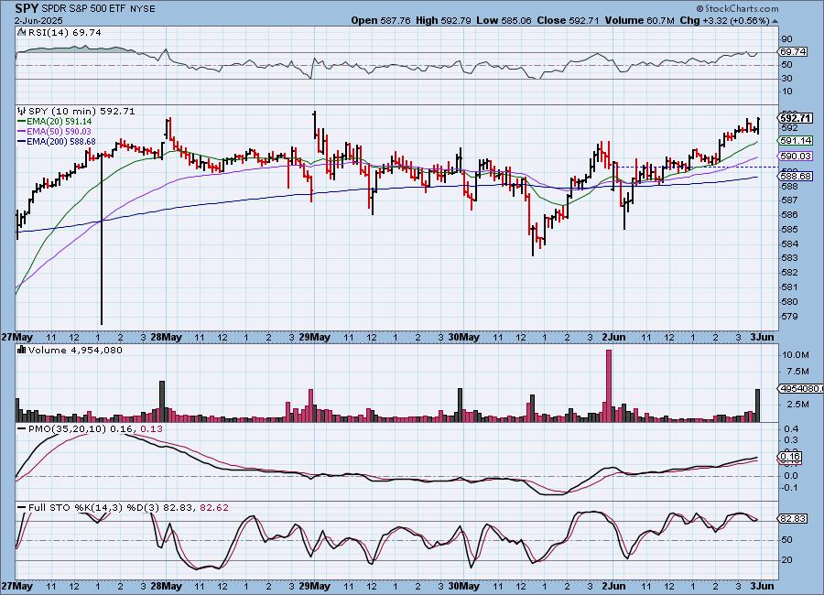This screenshot has width=824, height=595.
Task: Click the 592.71 last price tag on the axis
Action: [x=796, y=118]
